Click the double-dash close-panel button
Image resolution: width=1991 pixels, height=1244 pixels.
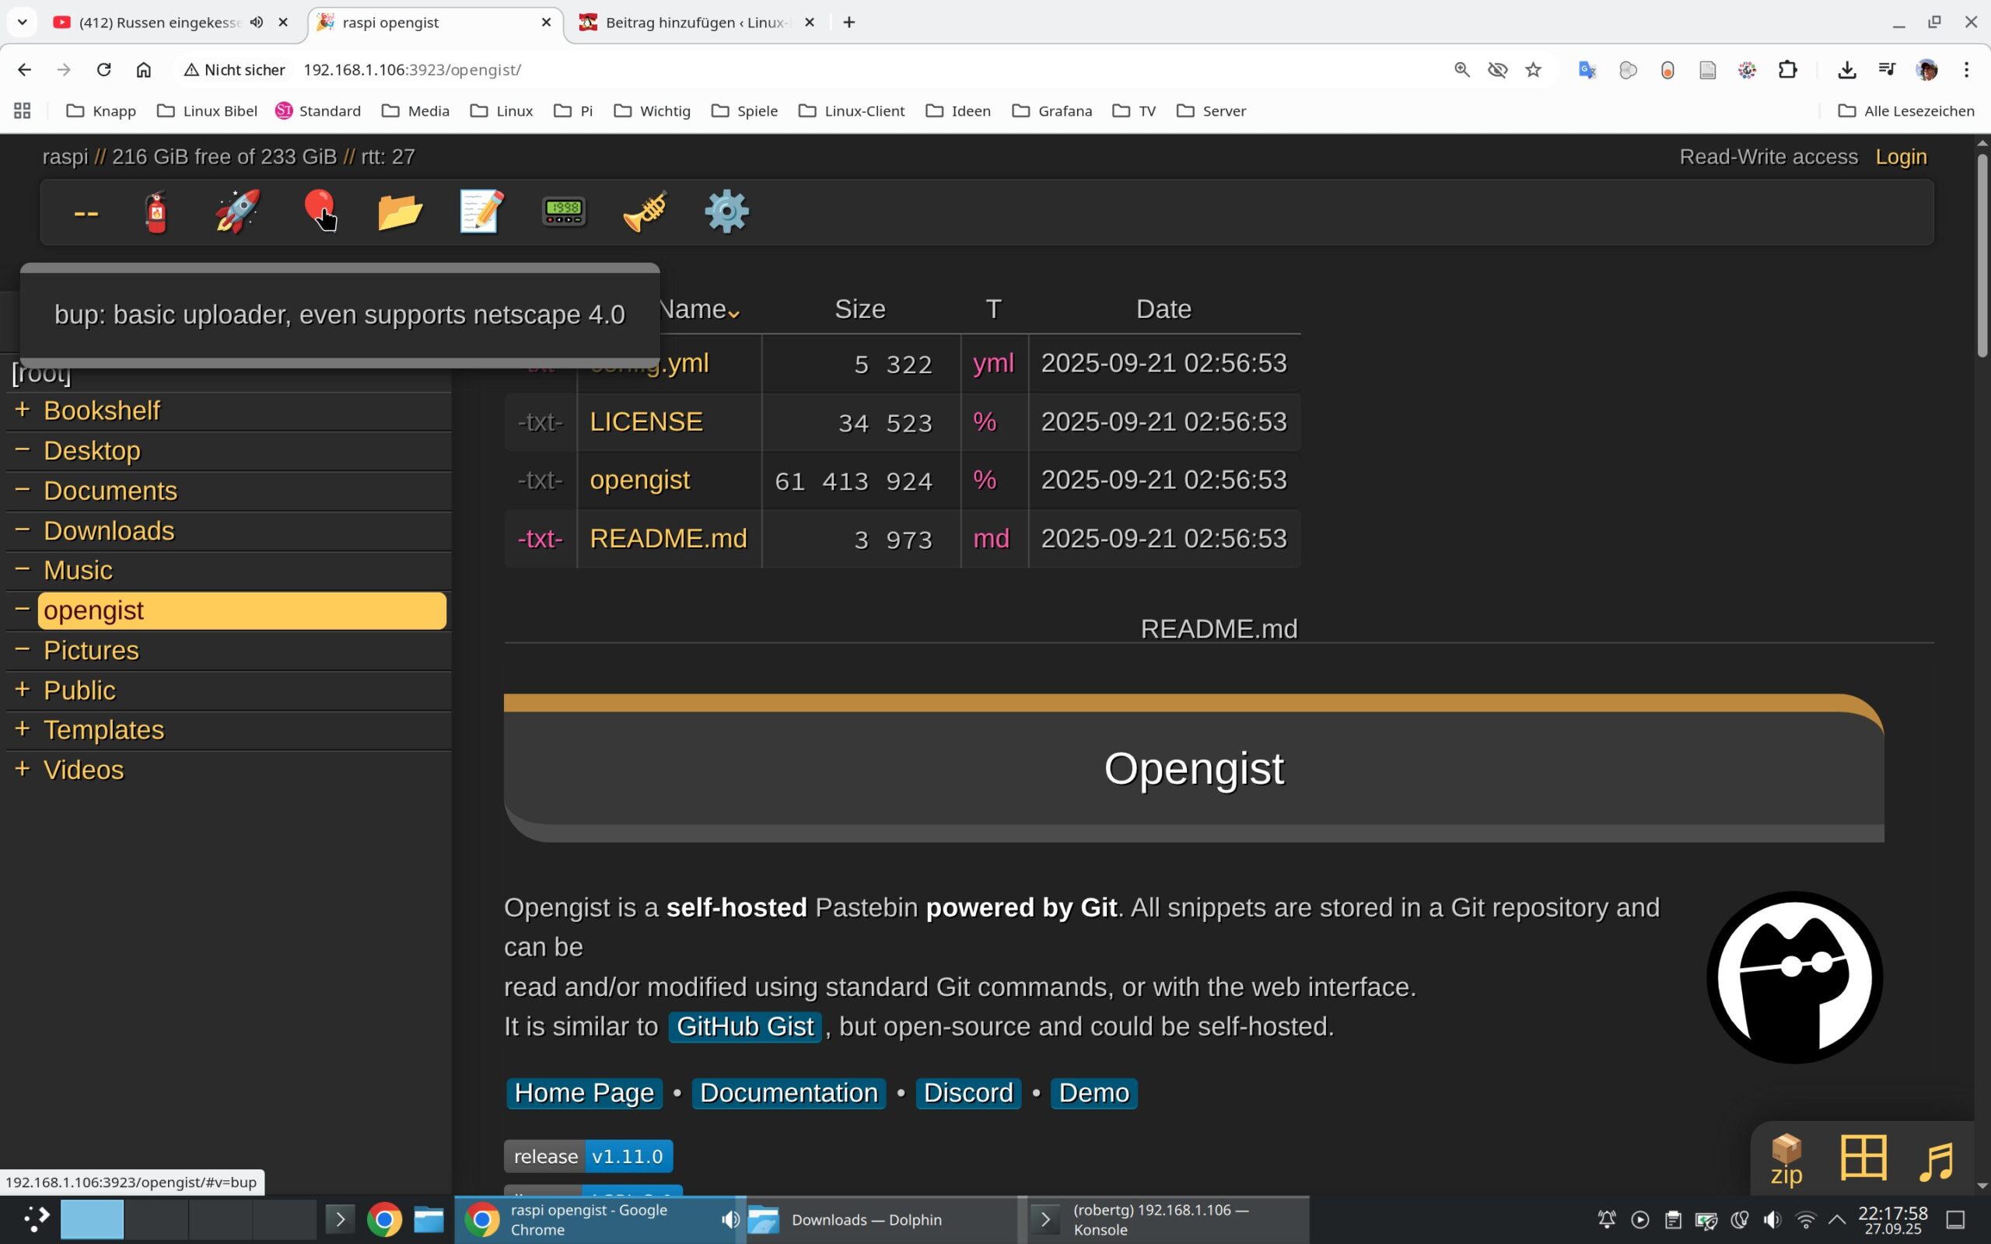pyautogui.click(x=86, y=213)
